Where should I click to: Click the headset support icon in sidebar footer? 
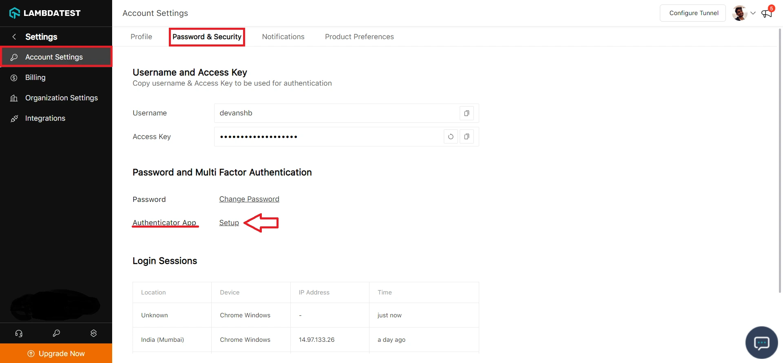pos(19,333)
